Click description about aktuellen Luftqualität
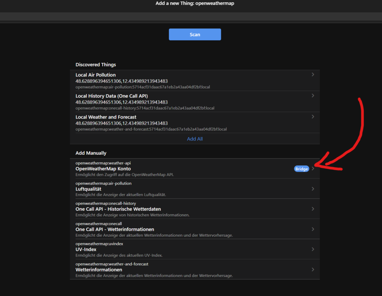Image resolution: width=382 pixels, height=296 pixels. [x=120, y=195]
